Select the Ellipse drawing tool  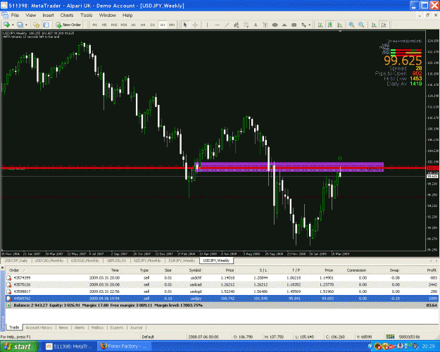point(275,25)
